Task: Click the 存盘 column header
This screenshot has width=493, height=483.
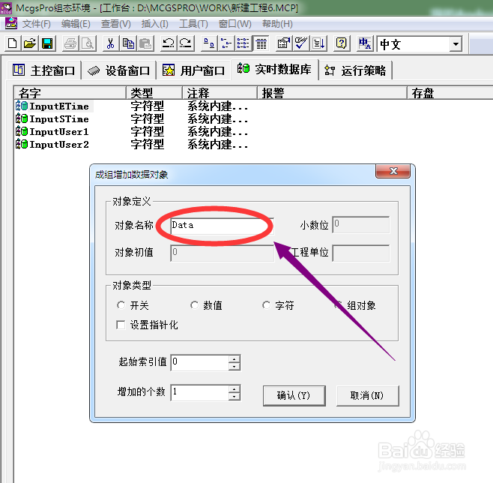Action: coord(450,93)
